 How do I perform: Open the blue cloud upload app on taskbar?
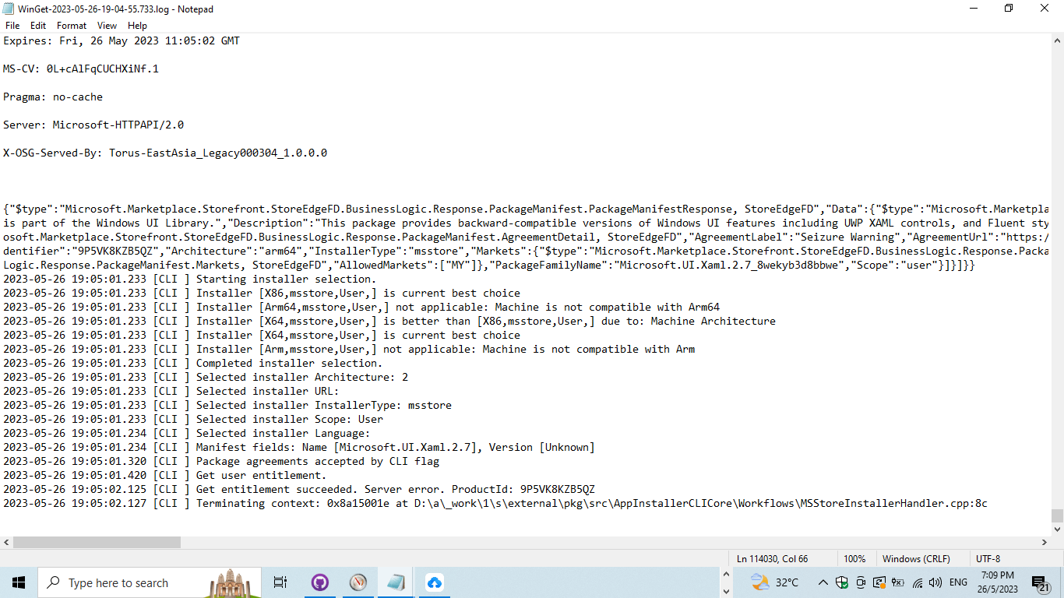[434, 582]
